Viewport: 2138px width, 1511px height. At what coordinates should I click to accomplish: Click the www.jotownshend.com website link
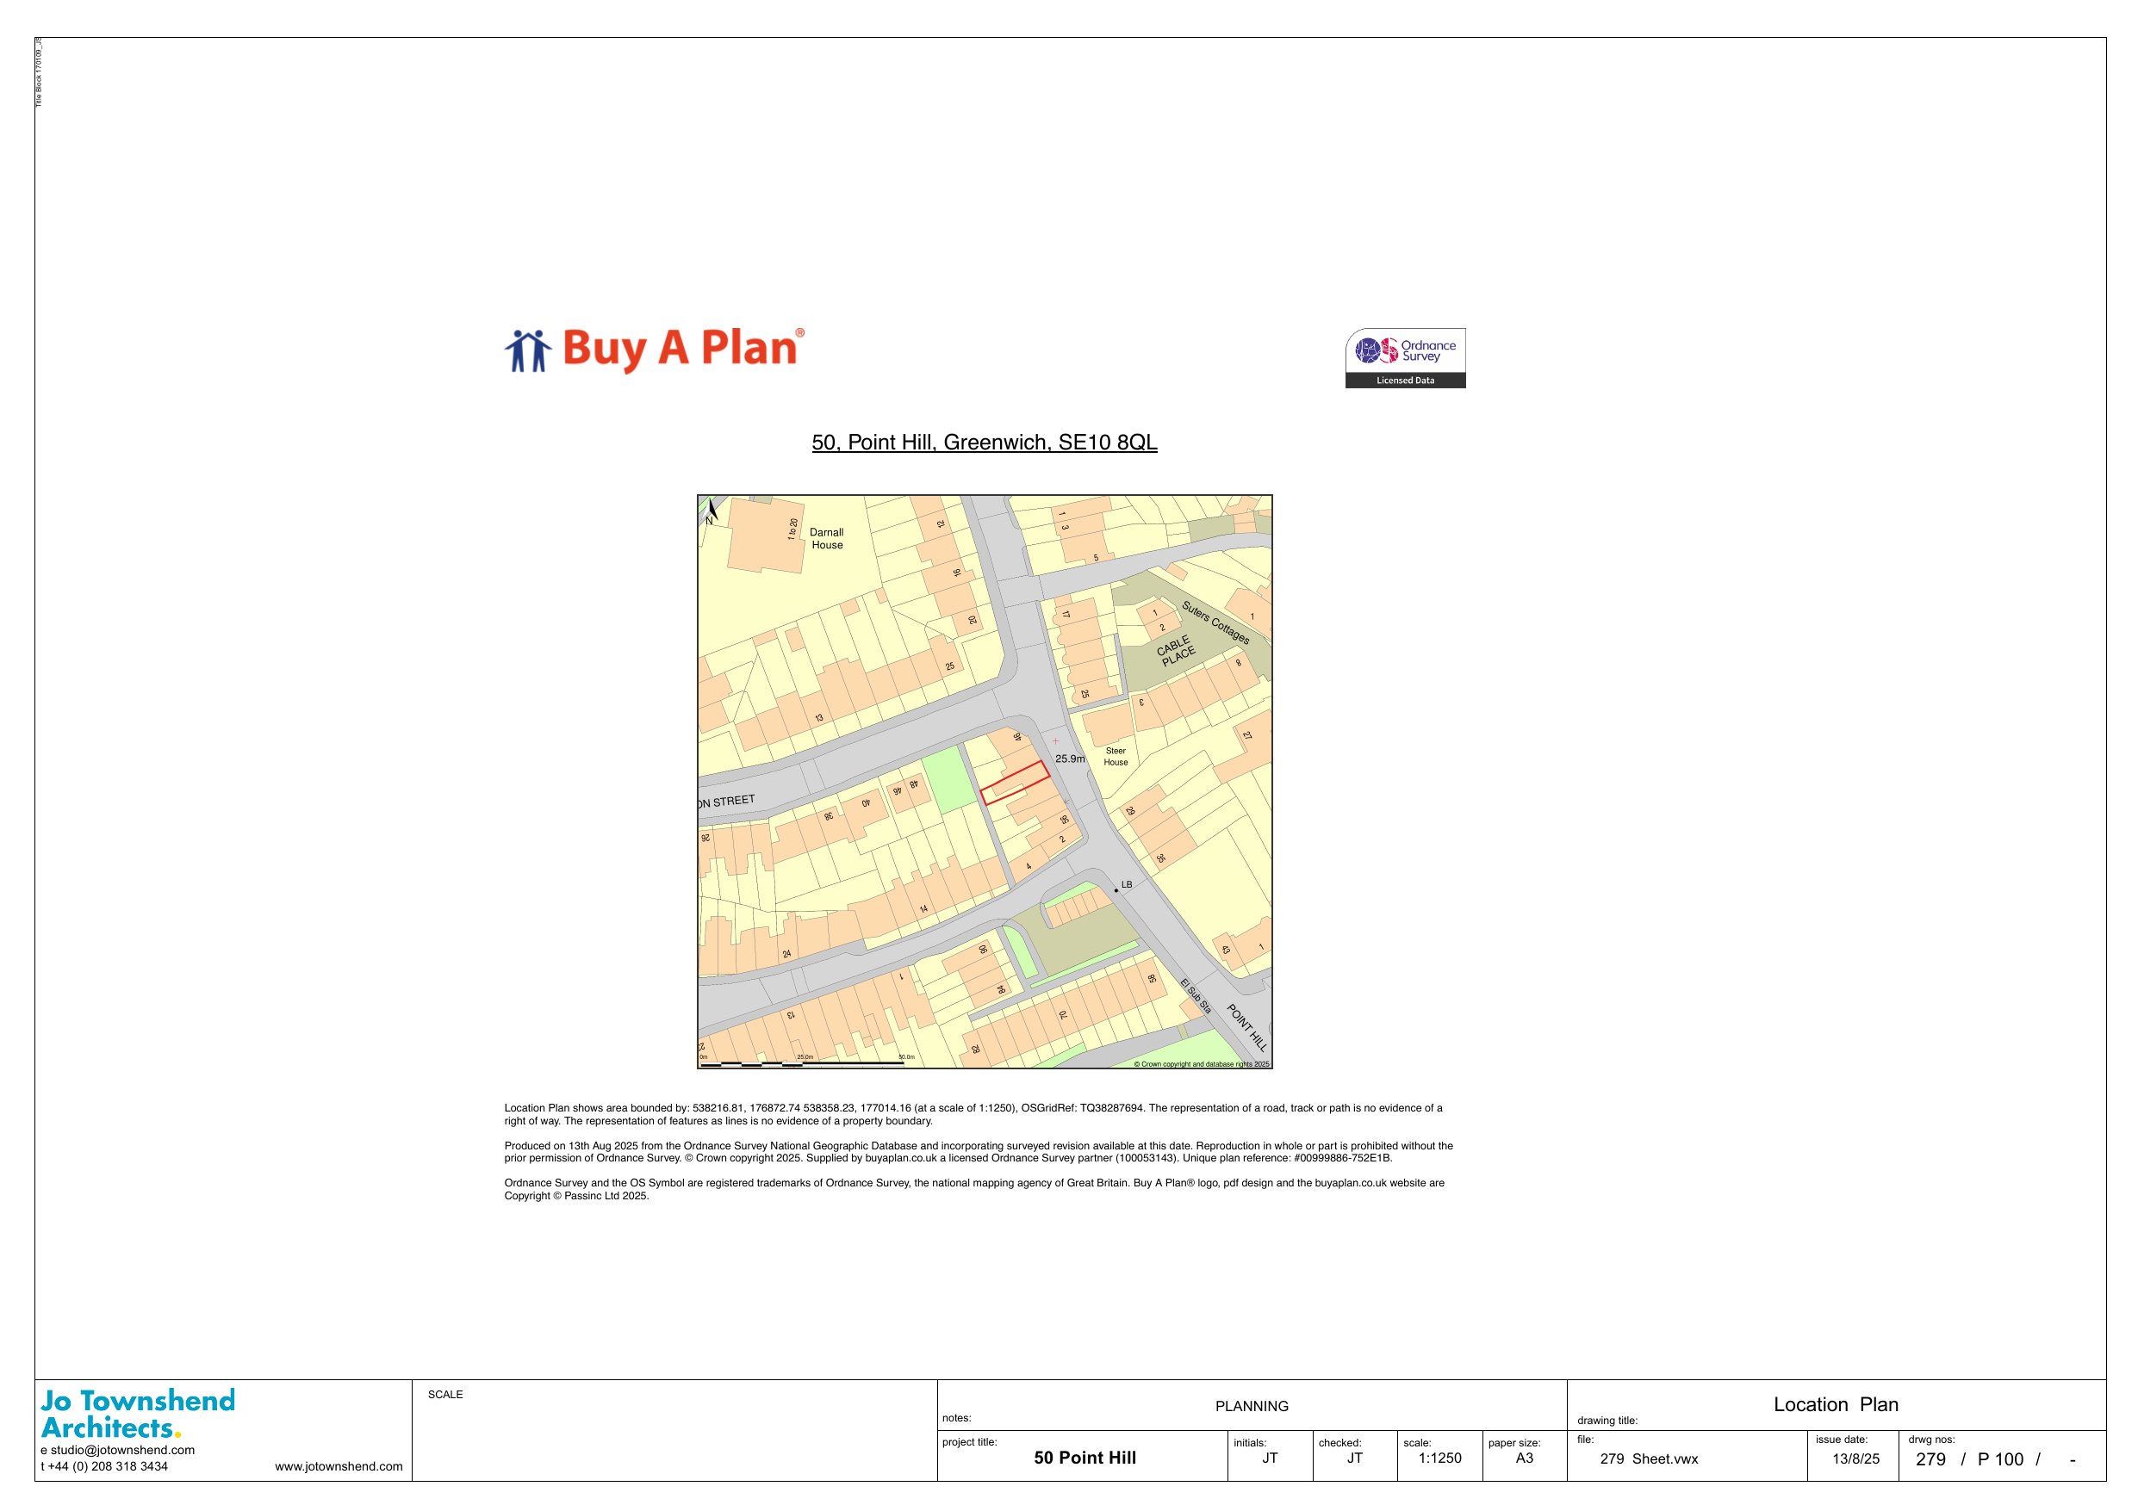tap(339, 1466)
